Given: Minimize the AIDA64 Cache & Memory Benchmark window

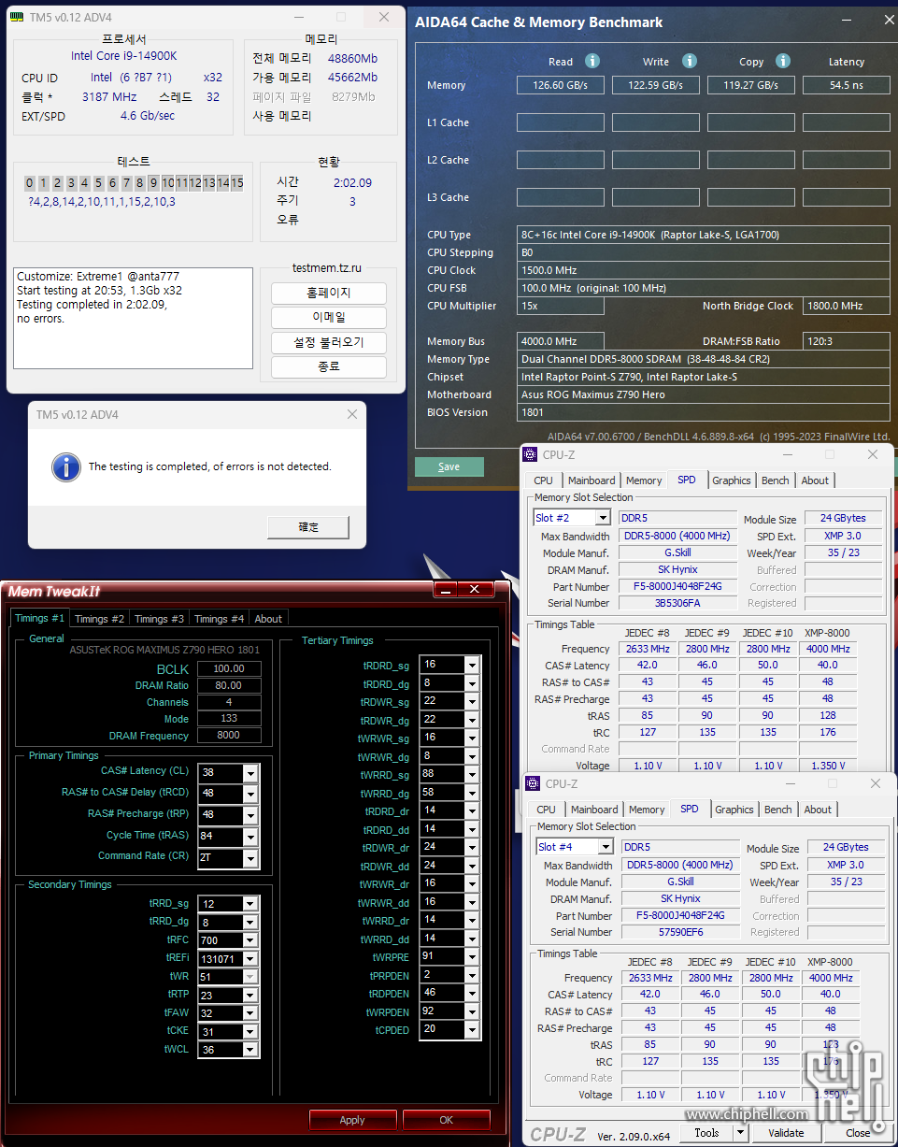Looking at the screenshot, I should [848, 22].
